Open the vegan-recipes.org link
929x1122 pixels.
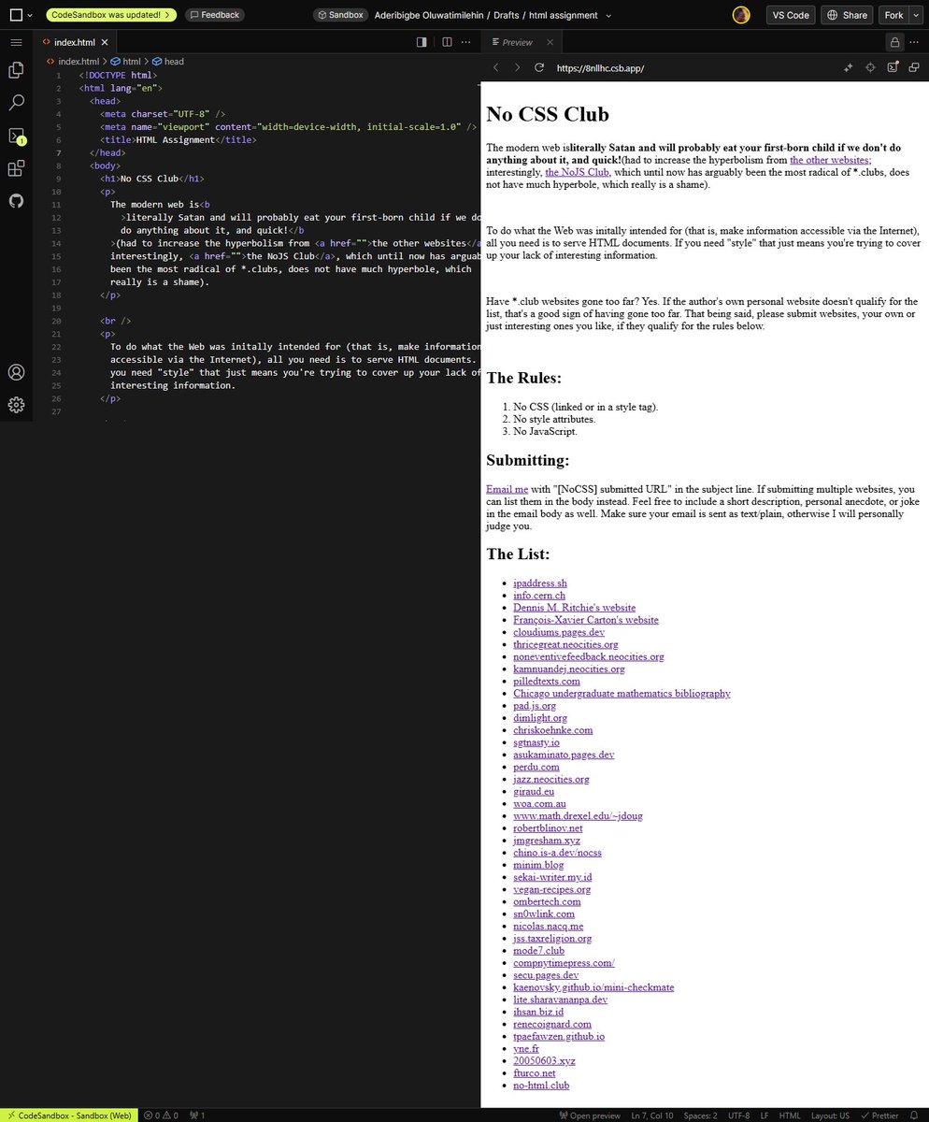click(x=551, y=889)
